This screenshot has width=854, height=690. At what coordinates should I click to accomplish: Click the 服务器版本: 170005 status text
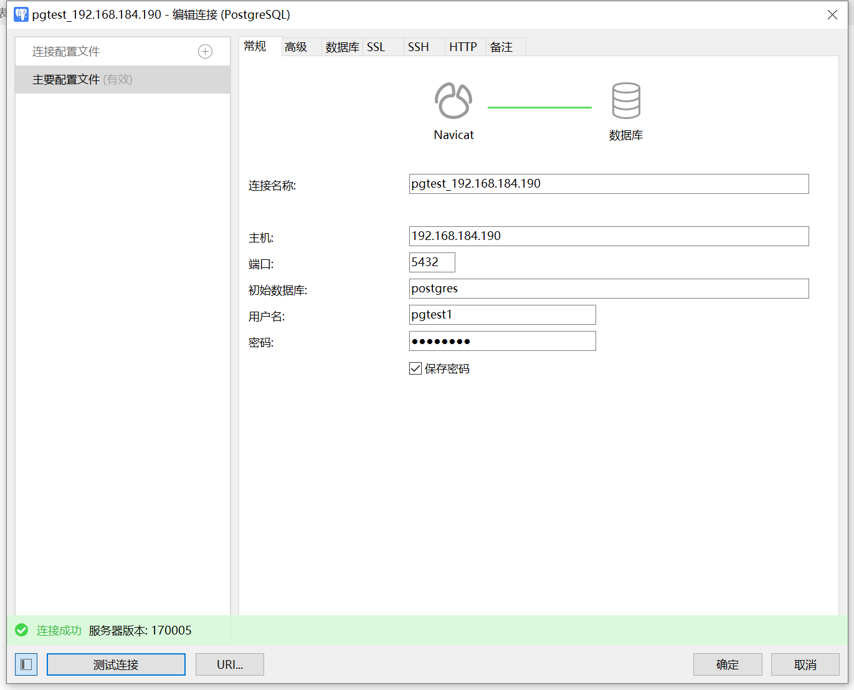click(x=140, y=630)
